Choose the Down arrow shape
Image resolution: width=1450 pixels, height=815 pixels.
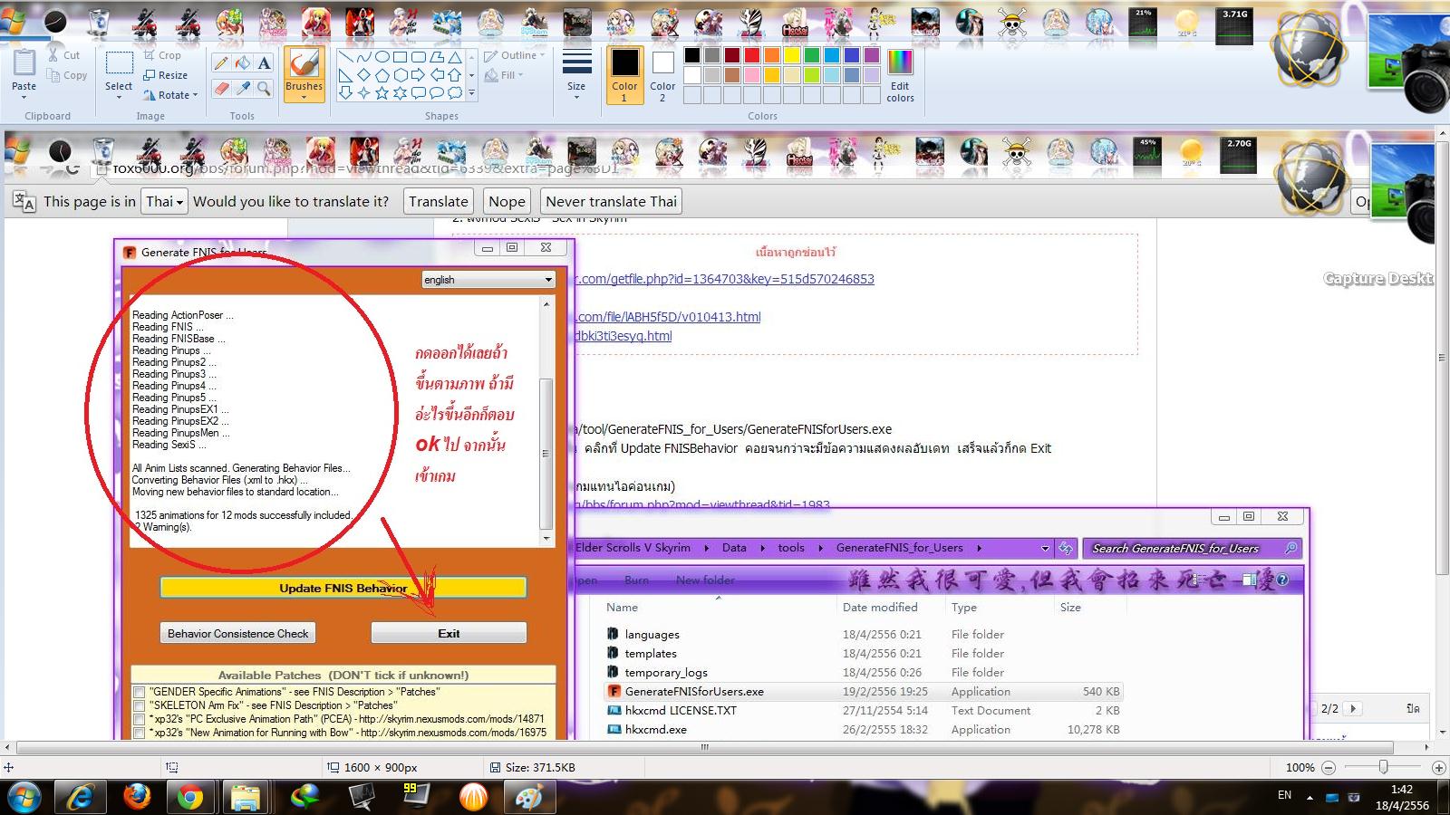pos(345,91)
